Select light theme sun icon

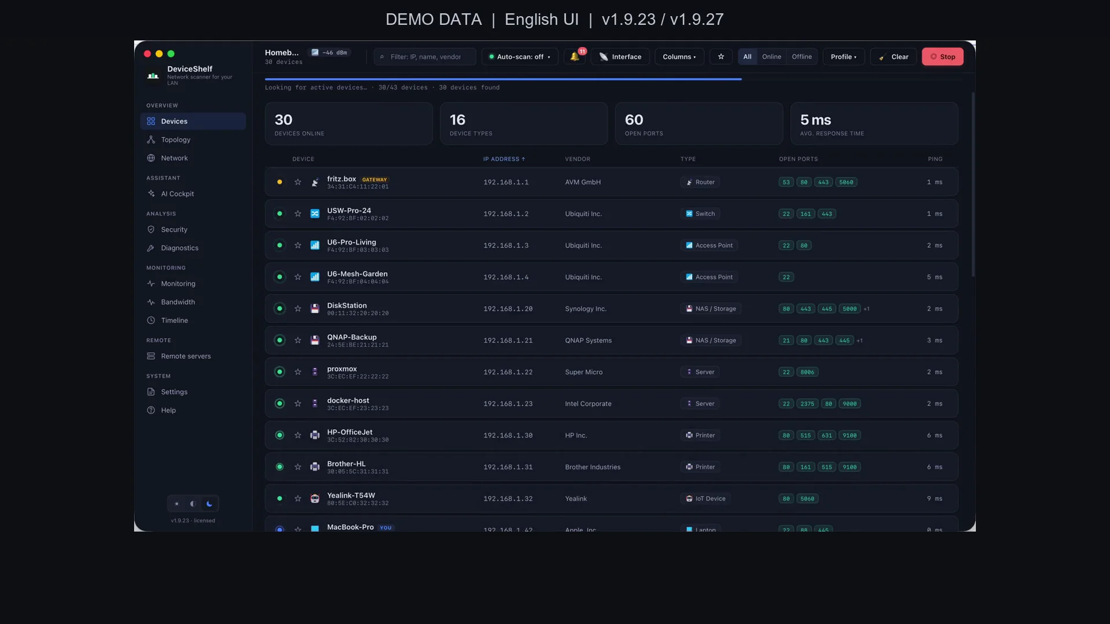177,504
